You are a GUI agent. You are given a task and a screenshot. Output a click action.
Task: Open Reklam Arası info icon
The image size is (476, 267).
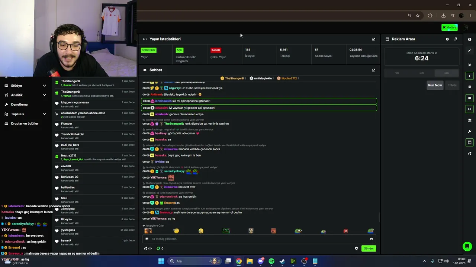pos(447,39)
